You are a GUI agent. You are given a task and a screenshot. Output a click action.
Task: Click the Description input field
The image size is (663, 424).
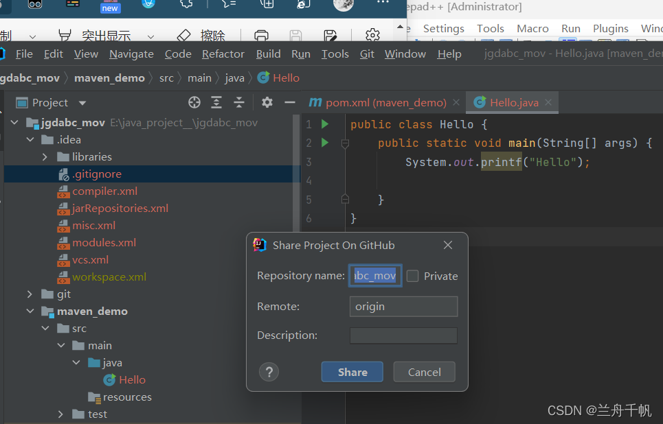[x=403, y=335]
